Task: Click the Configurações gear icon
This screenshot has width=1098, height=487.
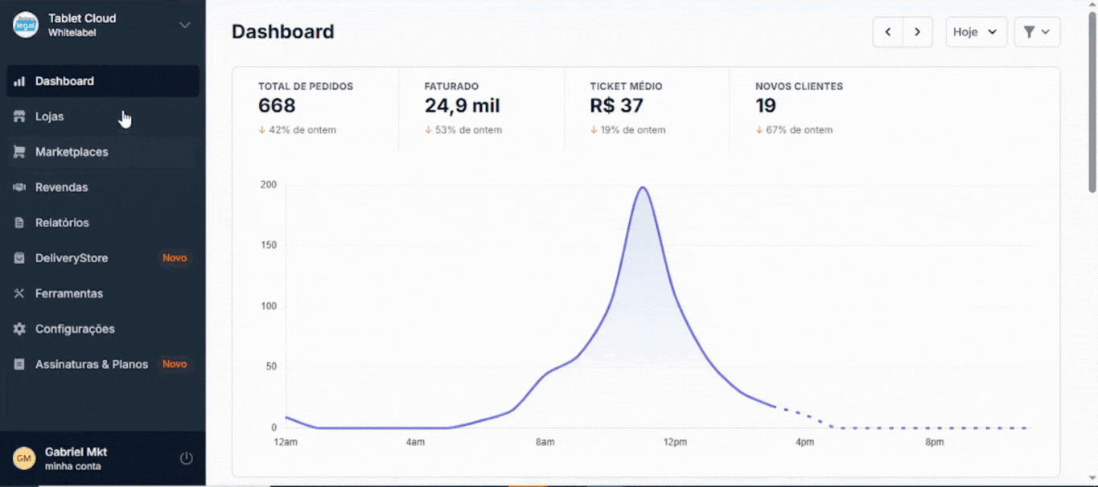Action: click(x=19, y=329)
